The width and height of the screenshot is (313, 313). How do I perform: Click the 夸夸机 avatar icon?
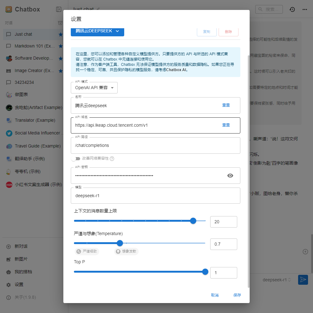tap(9, 172)
